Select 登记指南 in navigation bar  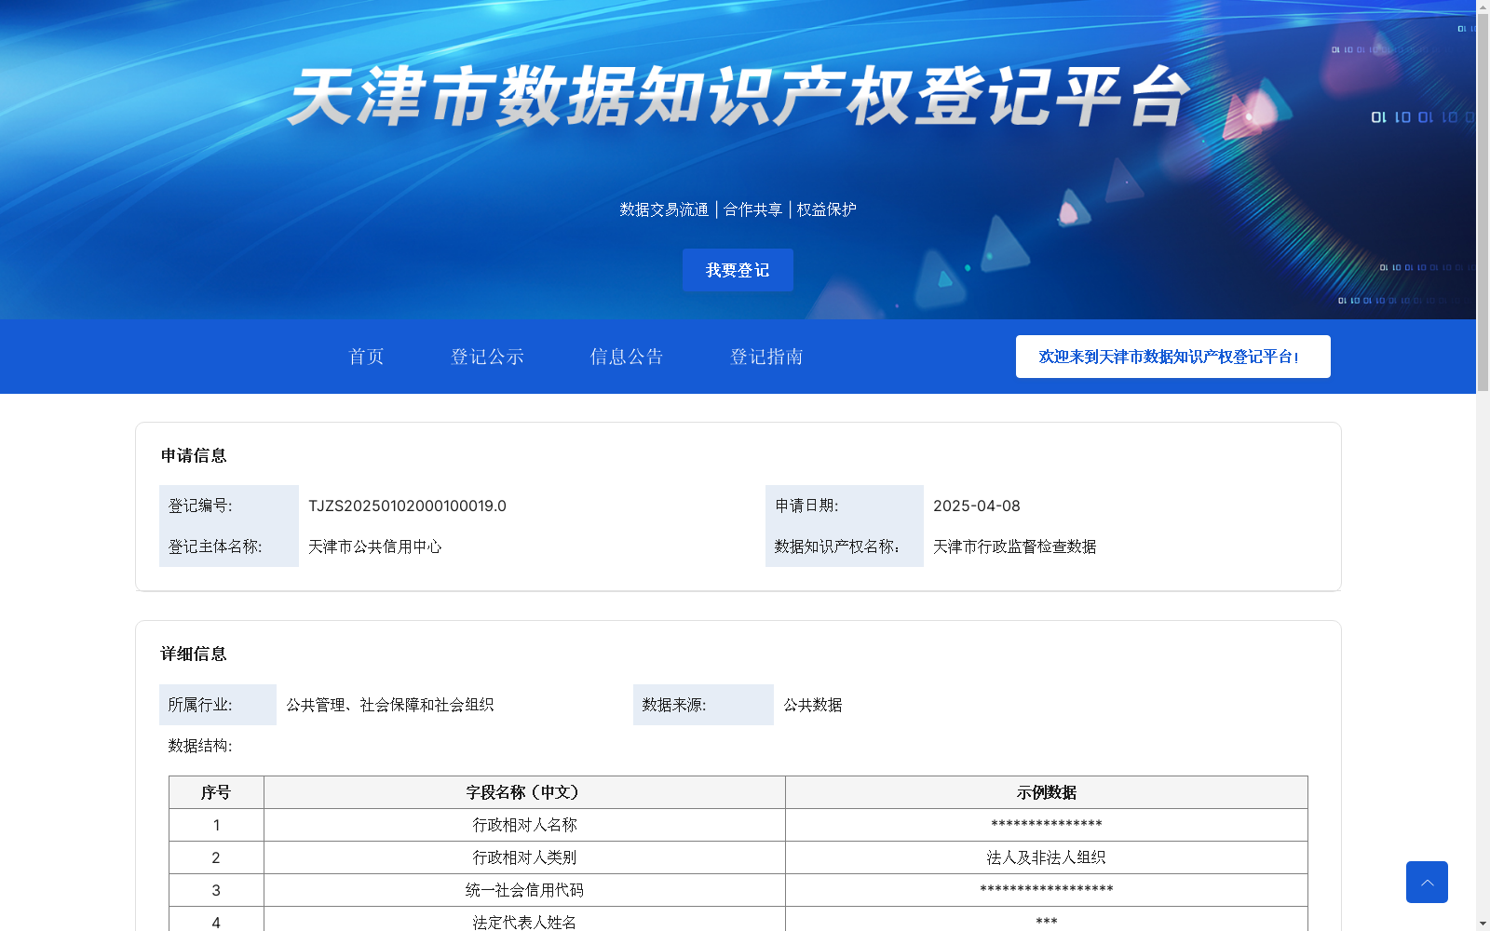coord(766,357)
